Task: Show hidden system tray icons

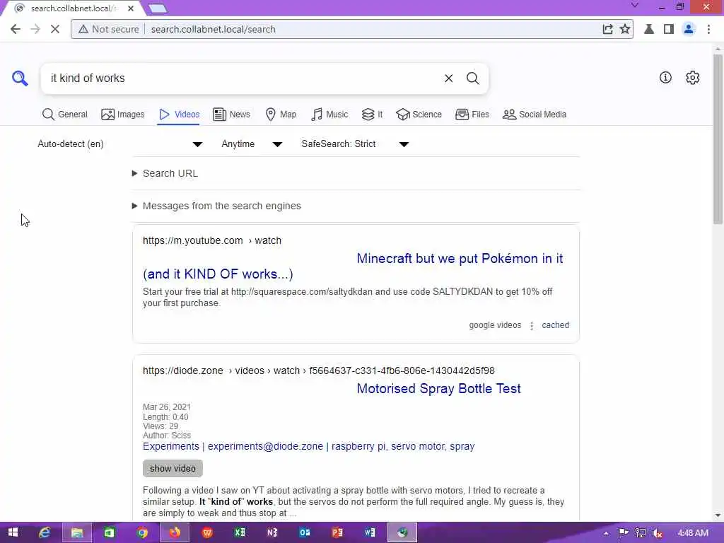Action: click(x=606, y=533)
